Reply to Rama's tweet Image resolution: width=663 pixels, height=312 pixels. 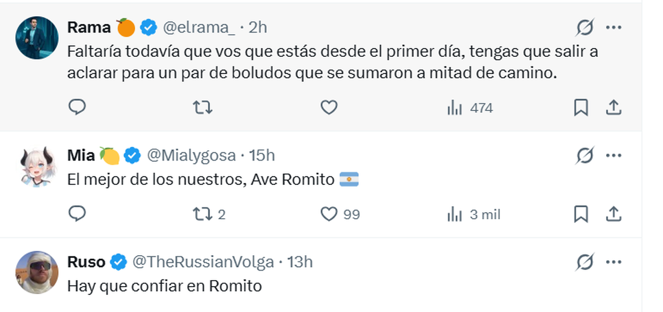click(77, 107)
